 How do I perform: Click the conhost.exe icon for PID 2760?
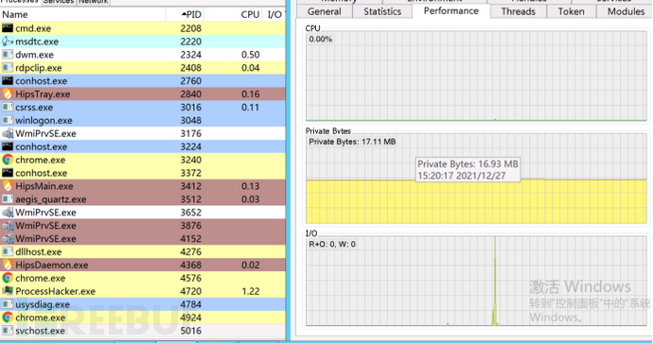point(7,80)
